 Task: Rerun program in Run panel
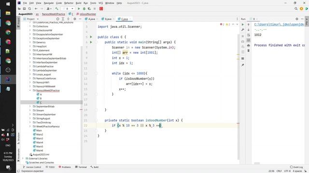click(243, 25)
